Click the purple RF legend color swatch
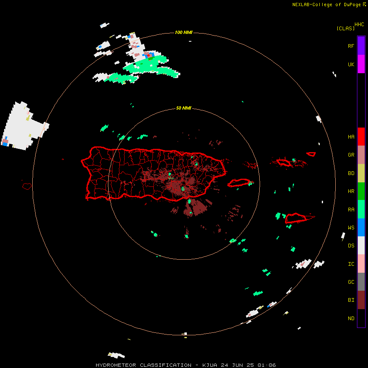368x368 pixels. pyautogui.click(x=361, y=45)
